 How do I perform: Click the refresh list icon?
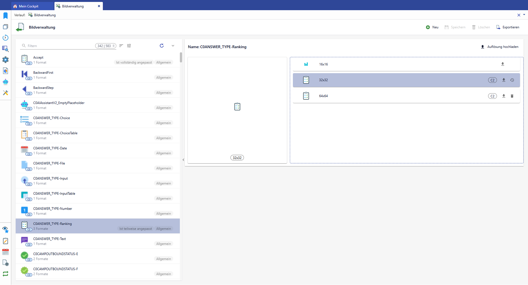(162, 46)
